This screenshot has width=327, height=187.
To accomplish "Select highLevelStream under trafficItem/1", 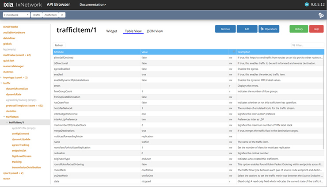I will [x=22, y=156].
